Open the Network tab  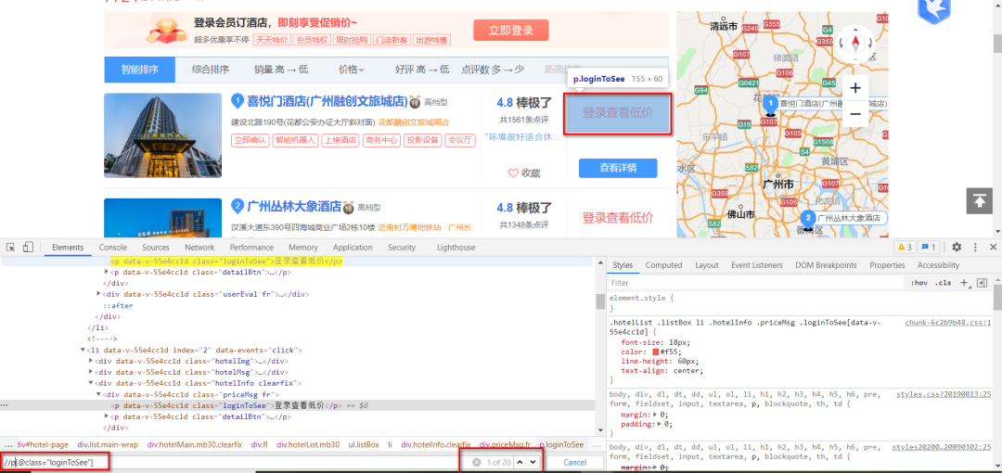[199, 248]
